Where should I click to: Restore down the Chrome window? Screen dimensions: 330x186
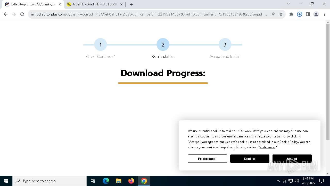click(x=312, y=4)
